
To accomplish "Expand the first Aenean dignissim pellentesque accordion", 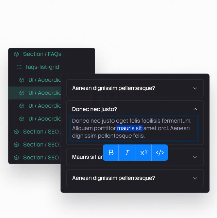I will tap(195, 88).
